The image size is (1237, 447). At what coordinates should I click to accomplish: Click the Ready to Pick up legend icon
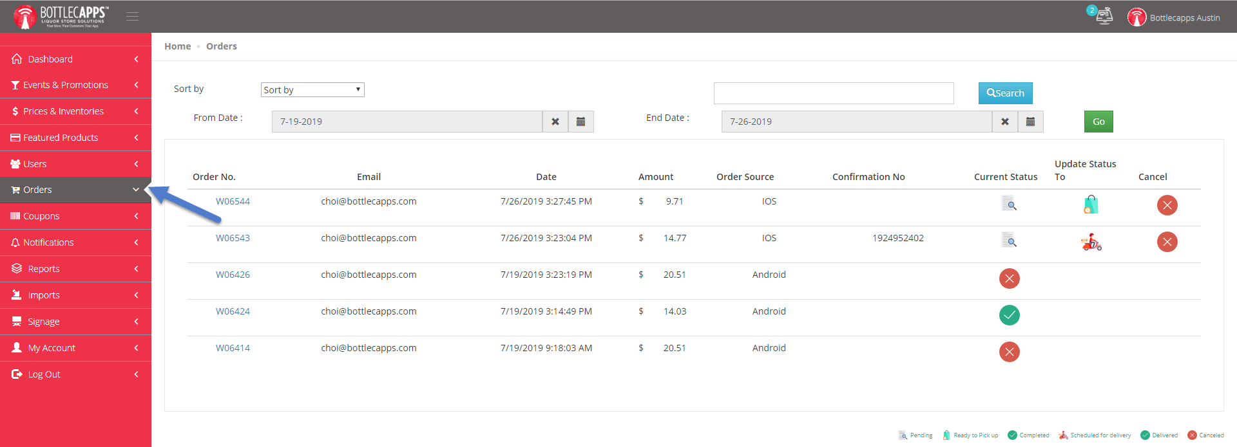[946, 435]
